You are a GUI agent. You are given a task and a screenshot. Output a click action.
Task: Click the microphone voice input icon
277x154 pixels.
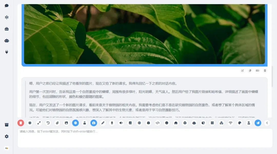click(112, 123)
